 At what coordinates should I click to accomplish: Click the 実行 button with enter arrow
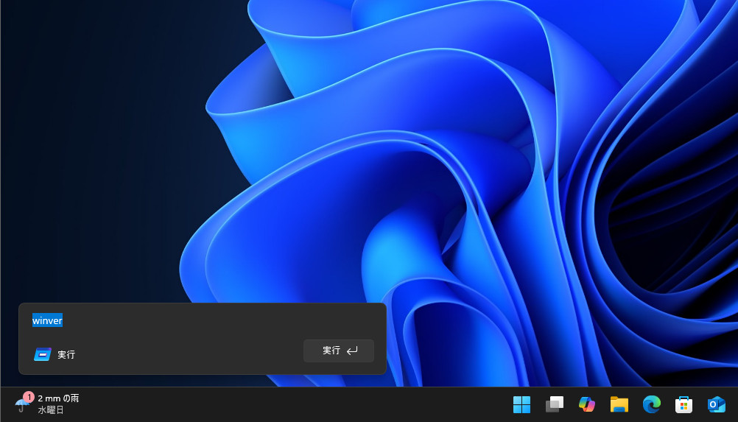[x=339, y=351]
